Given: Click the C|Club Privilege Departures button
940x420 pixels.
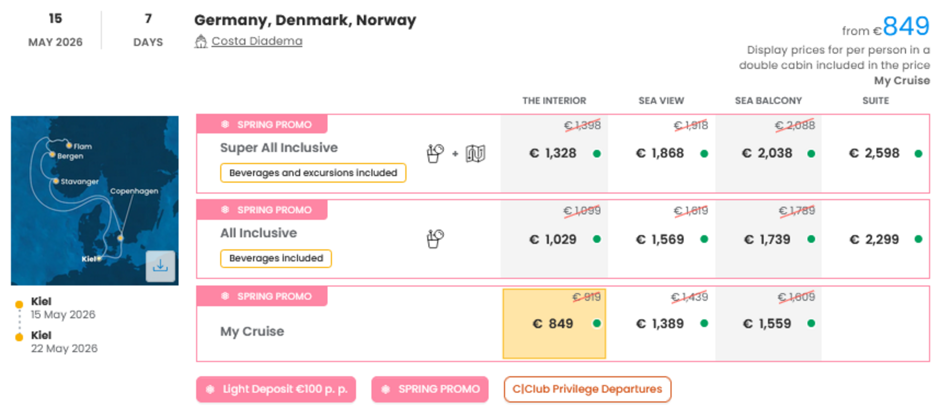Looking at the screenshot, I should click(587, 390).
